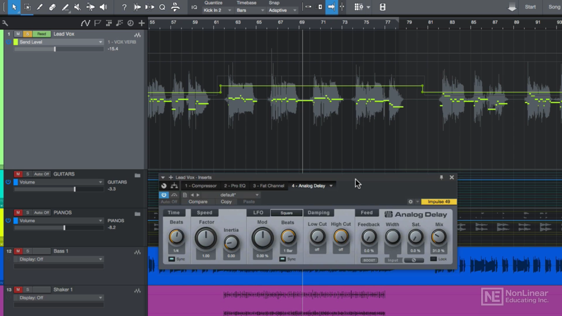Select the Mute tool
Image resolution: width=562 pixels, height=316 pixels.
point(78,7)
